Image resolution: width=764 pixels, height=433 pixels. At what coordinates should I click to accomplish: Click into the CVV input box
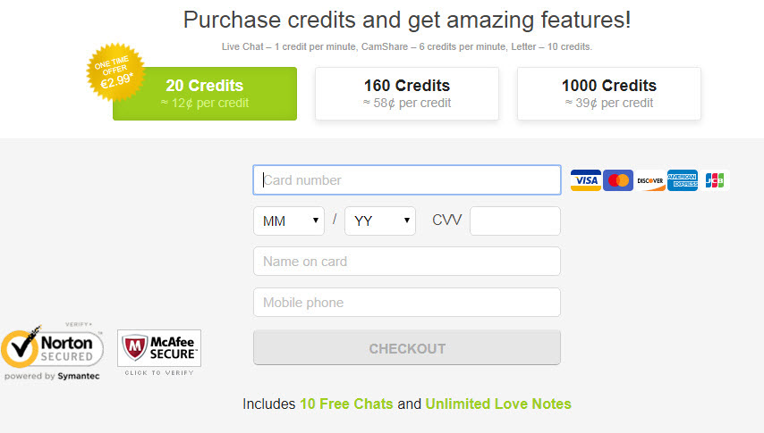(x=515, y=221)
